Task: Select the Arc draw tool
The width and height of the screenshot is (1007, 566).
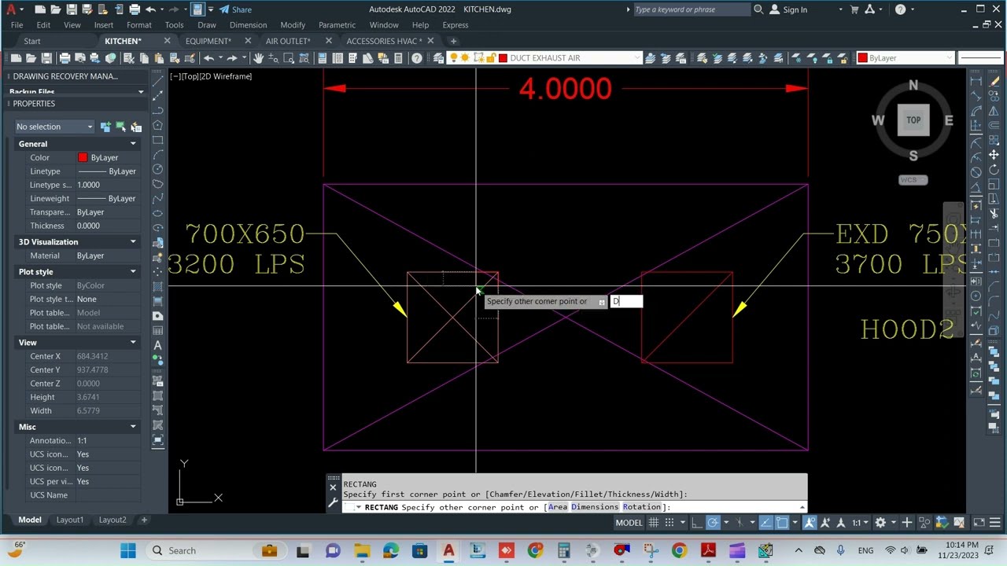Action: pos(157,155)
